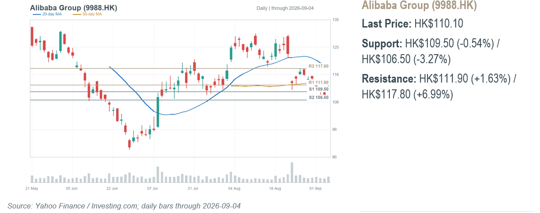
Task: Click the tall green candlestick near 07 Jul
Action: pyautogui.click(x=158, y=112)
